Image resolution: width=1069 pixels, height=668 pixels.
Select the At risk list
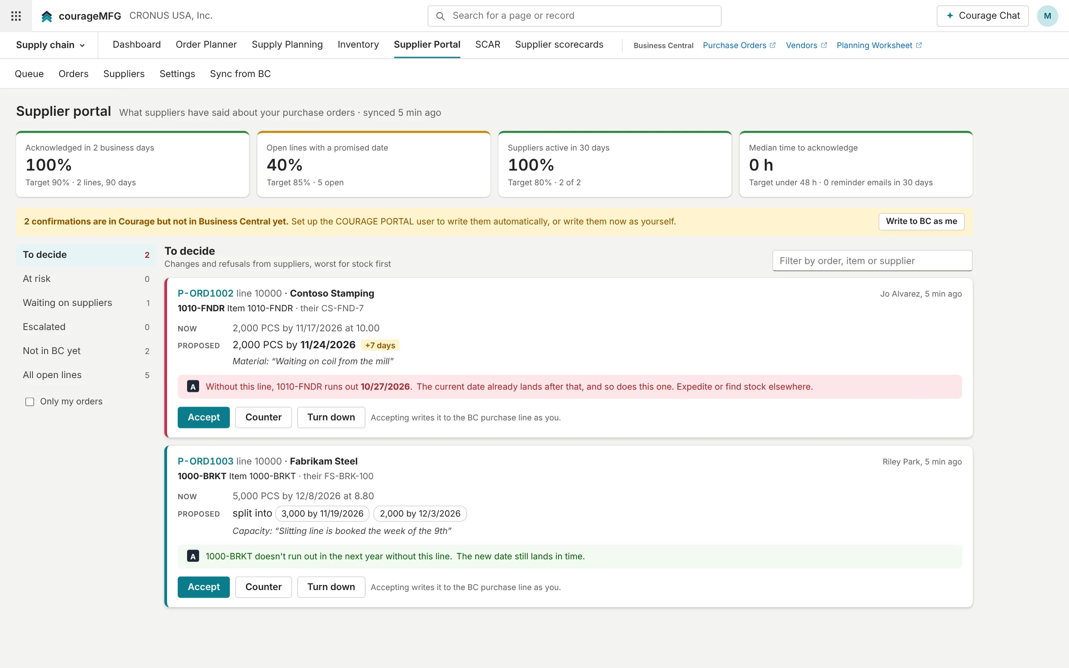point(86,279)
